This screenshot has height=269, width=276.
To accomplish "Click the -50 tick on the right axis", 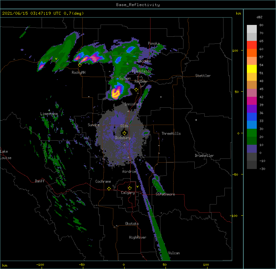I will [x=235, y=174].
